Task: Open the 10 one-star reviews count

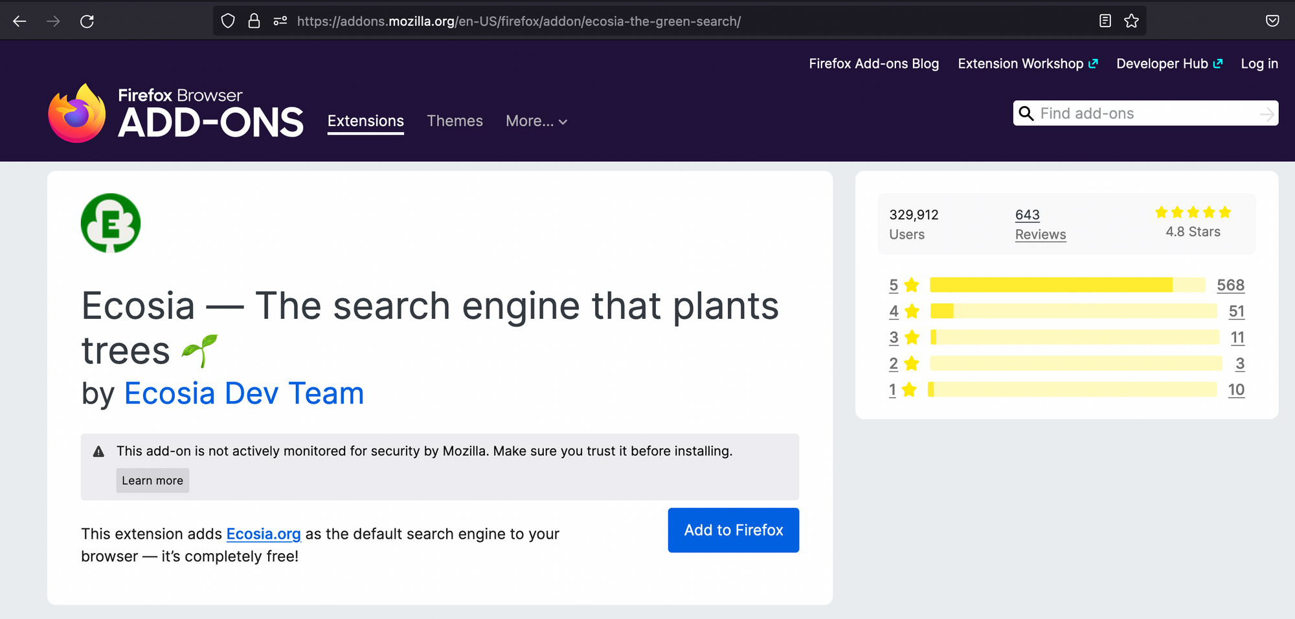Action: point(1236,390)
